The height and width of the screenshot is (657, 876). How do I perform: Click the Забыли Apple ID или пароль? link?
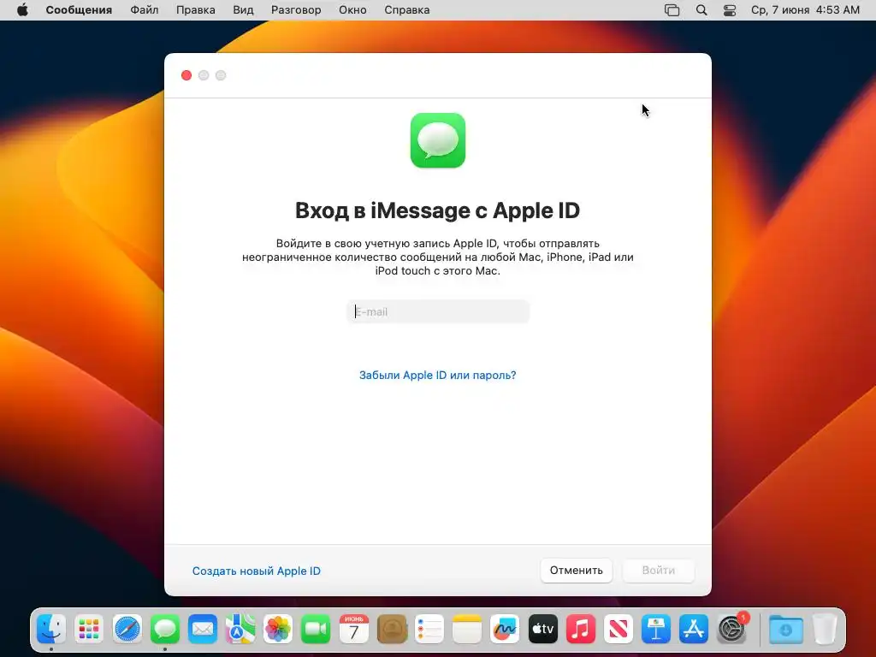(437, 375)
